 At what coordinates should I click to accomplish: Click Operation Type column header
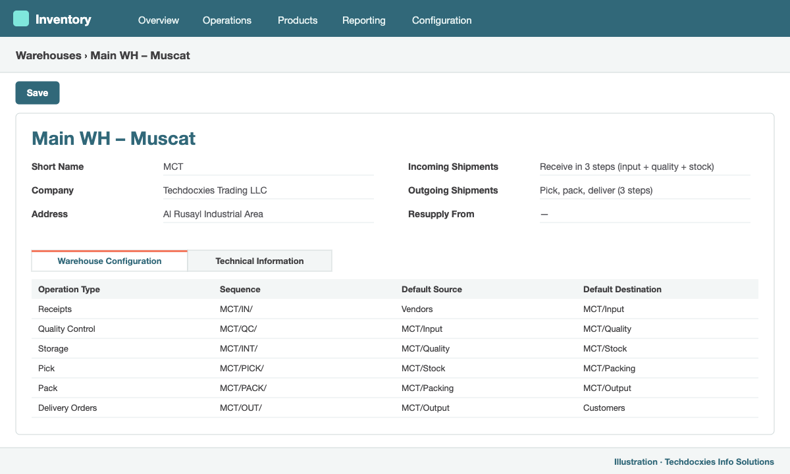click(69, 289)
